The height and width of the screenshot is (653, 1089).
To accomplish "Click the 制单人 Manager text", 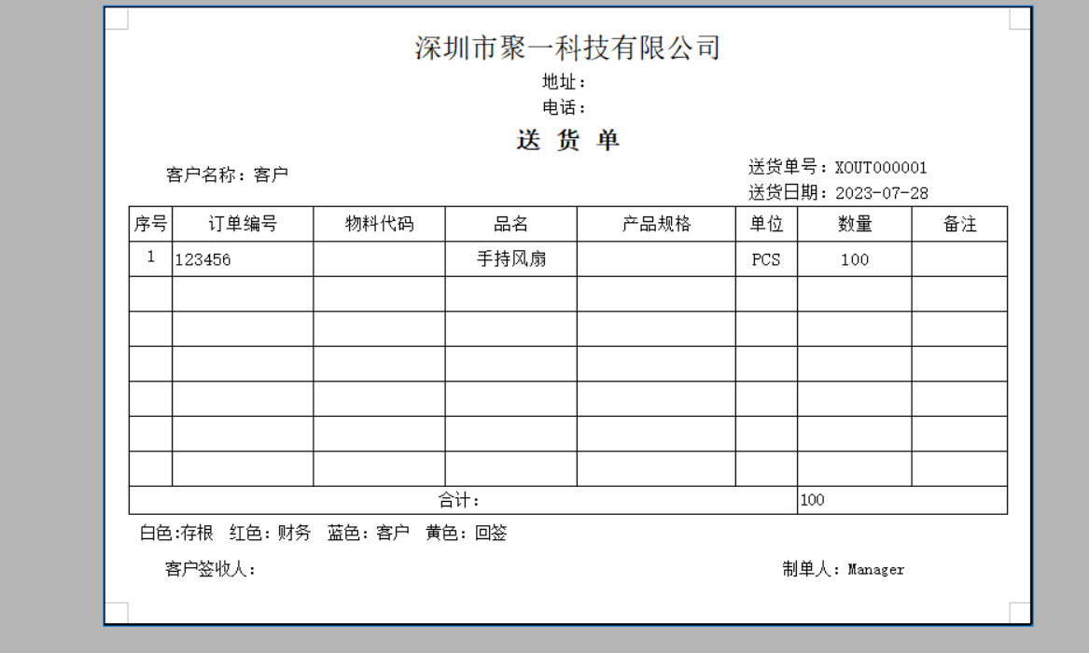I will coord(843,569).
